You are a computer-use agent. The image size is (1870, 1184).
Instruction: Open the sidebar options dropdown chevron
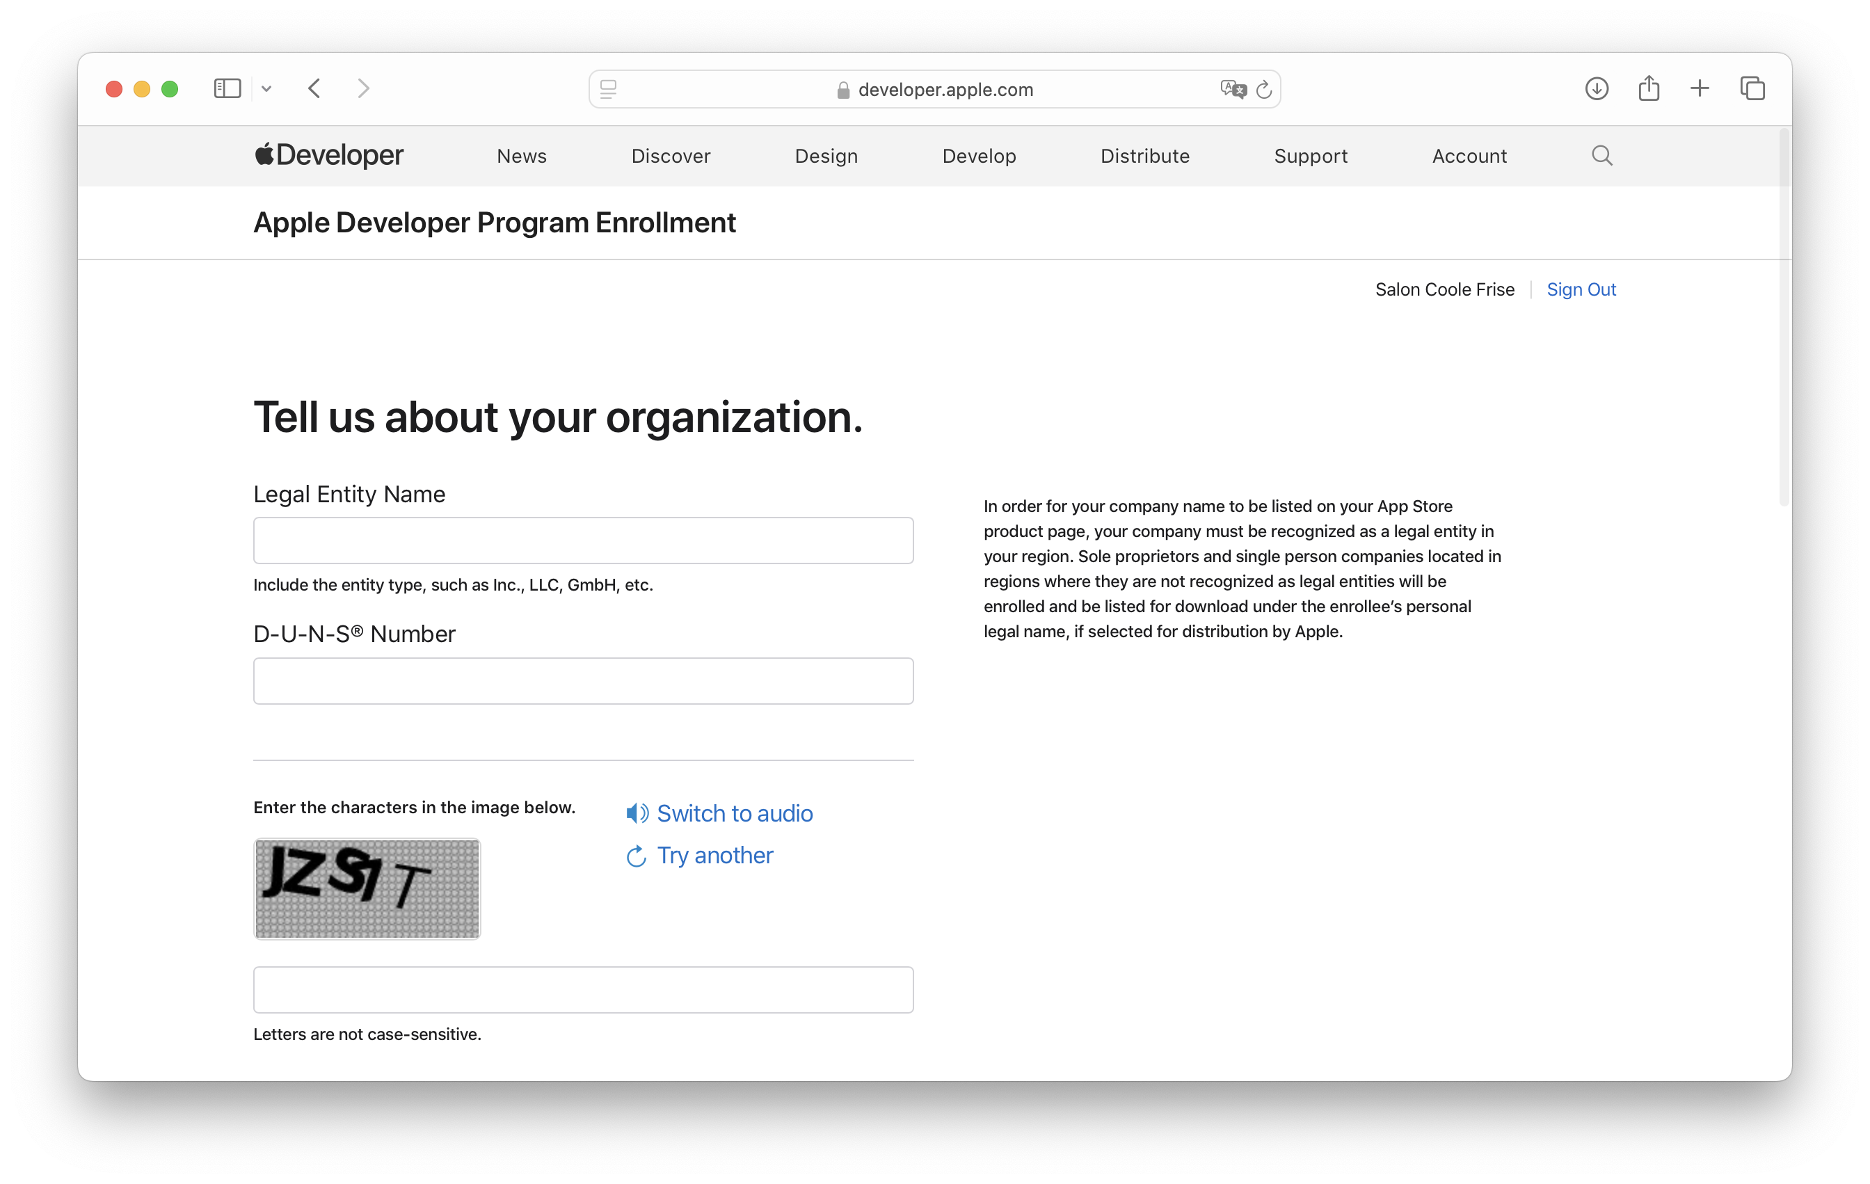click(266, 88)
